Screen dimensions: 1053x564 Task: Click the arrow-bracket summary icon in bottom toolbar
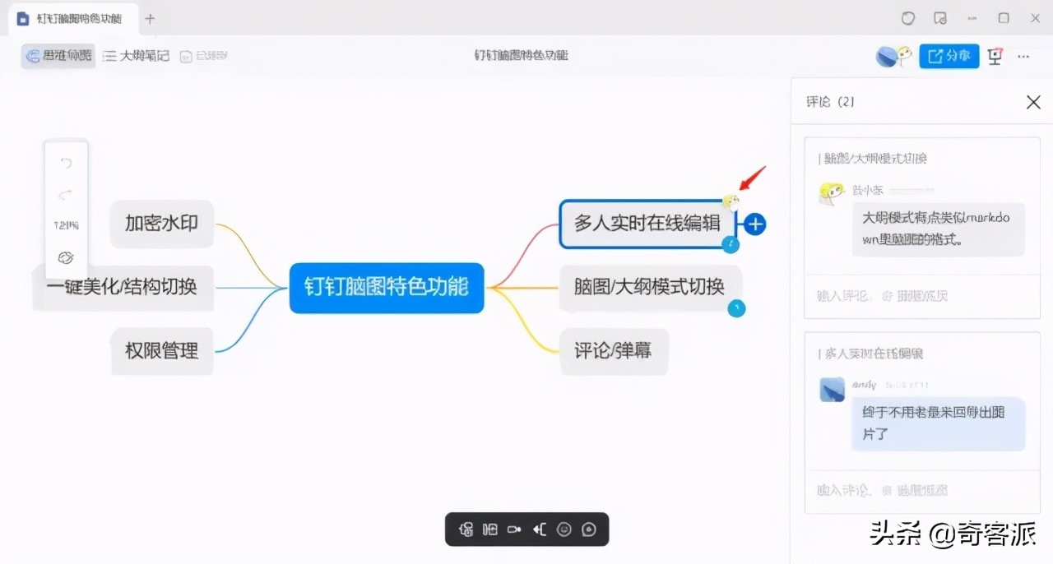tap(540, 529)
